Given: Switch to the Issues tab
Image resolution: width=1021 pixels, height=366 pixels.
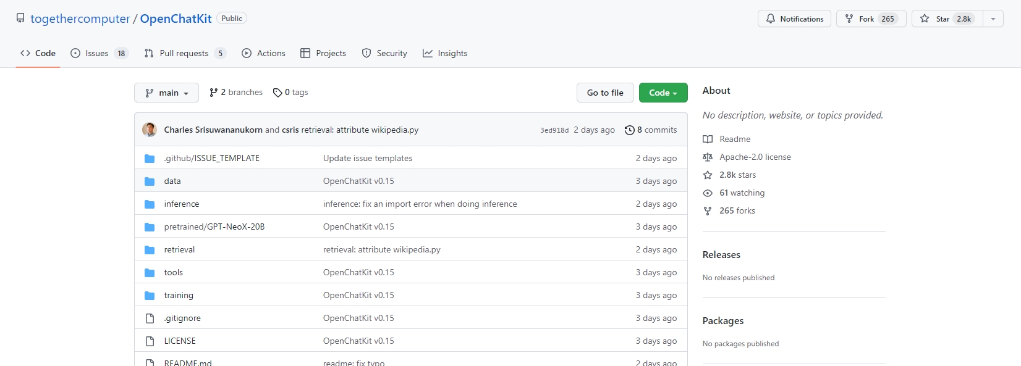Looking at the screenshot, I should coord(97,53).
